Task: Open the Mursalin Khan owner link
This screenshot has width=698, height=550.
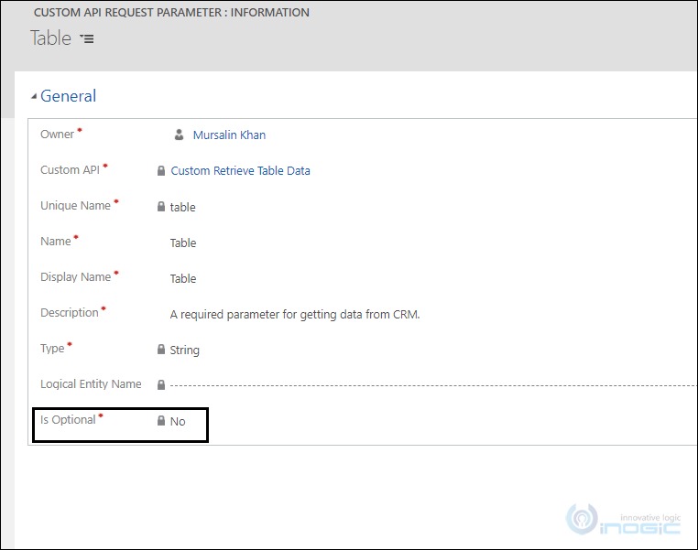Action: click(x=229, y=135)
